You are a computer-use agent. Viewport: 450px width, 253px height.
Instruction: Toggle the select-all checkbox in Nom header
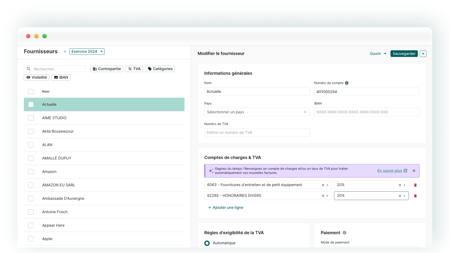[31, 91]
